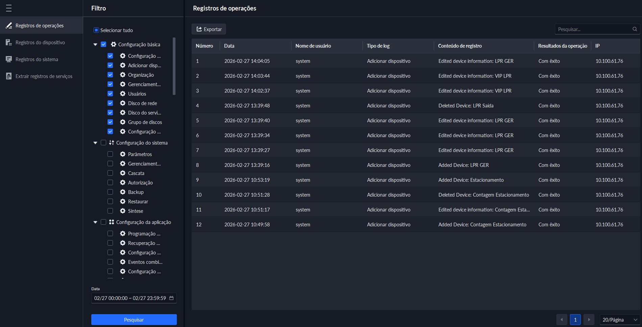The width and height of the screenshot is (642, 327).
Task: Toggle the Selecionar tudo checkbox
Action: (x=96, y=30)
